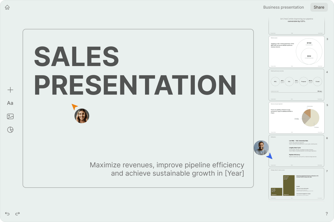Select slide 7 with the bar chart

[x=296, y=184]
